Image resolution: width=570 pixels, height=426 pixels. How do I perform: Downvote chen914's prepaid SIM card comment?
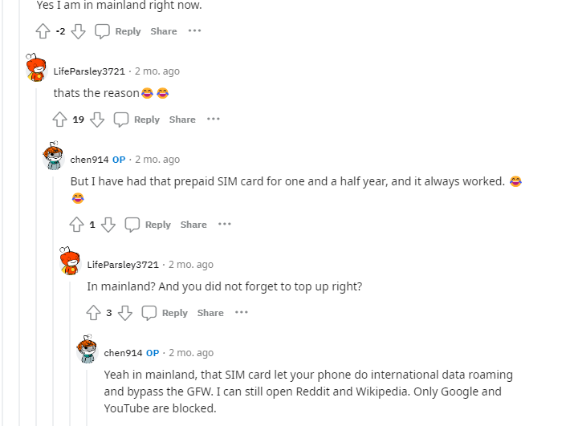pyautogui.click(x=108, y=225)
